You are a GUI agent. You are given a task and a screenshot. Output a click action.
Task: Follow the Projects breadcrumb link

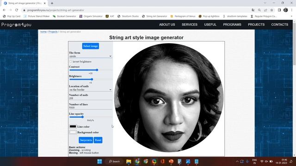(53, 32)
